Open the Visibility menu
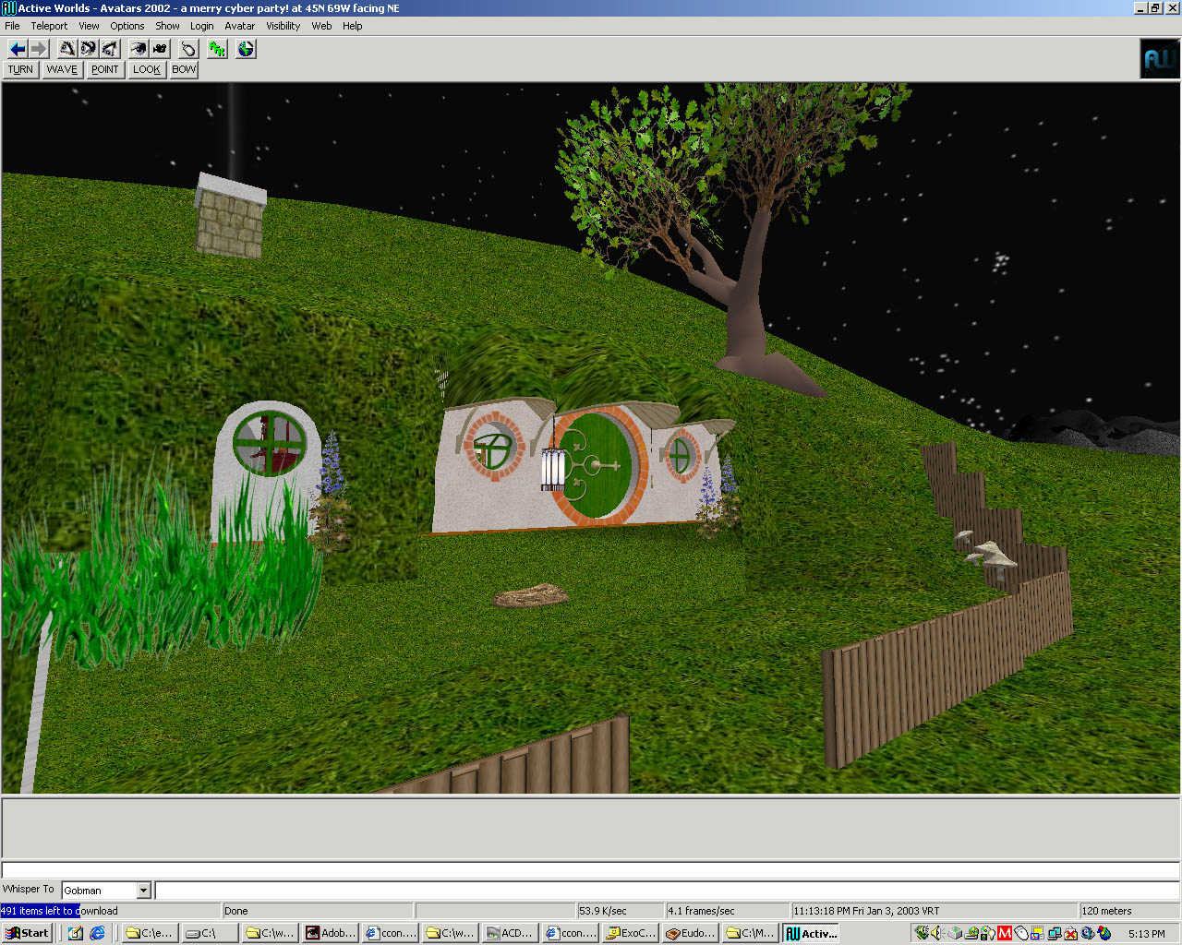Screen dimensions: 1182x945 pyautogui.click(x=283, y=26)
